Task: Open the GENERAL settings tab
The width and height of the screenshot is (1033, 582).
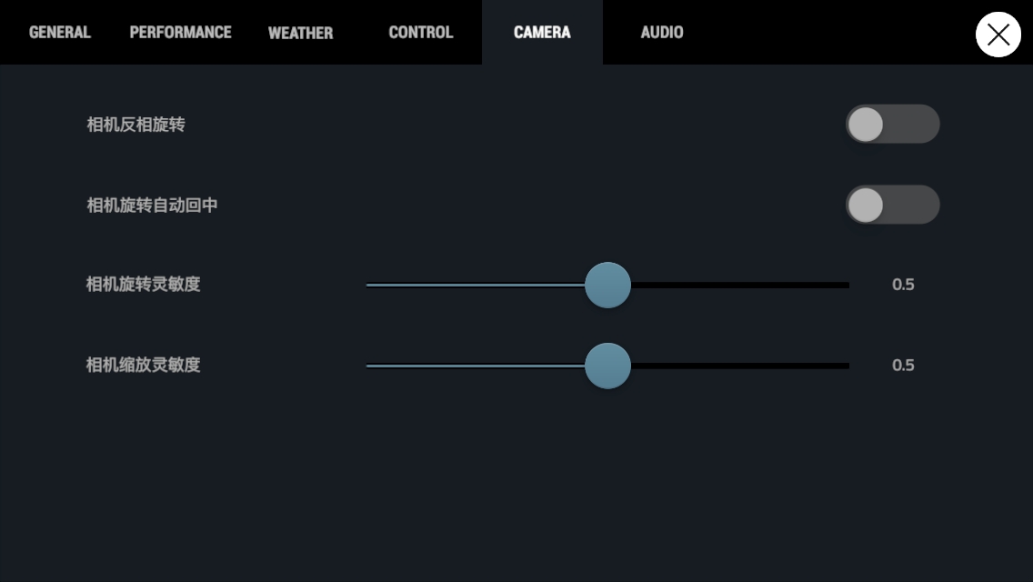Action: [x=60, y=33]
